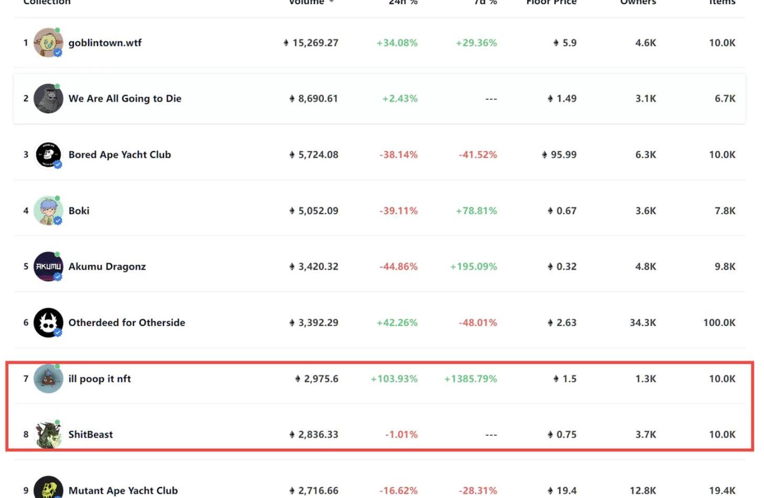Click the items count 9.8K
The image size is (764, 498).
coord(725,266)
